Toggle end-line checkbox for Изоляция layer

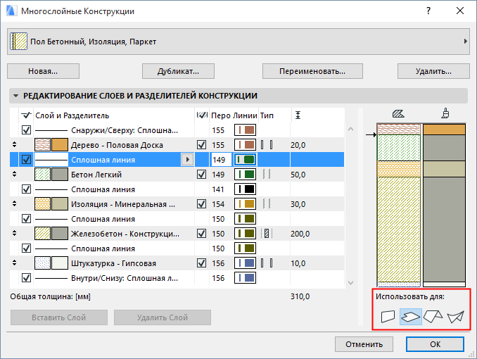202,204
